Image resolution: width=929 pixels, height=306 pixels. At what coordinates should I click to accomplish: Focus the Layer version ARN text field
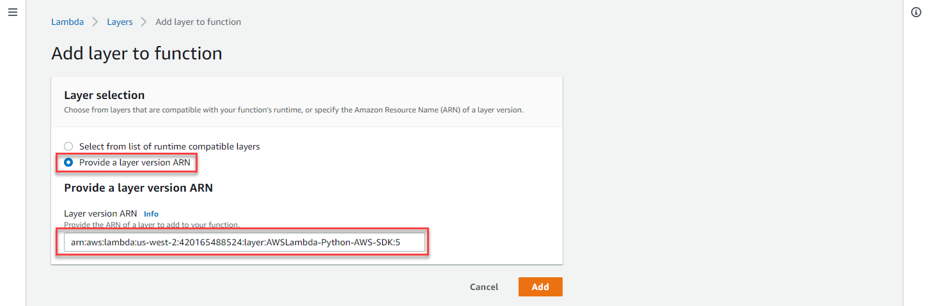pos(244,243)
